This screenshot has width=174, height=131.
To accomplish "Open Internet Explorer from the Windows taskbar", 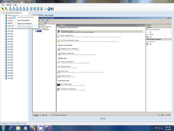I will pyautogui.click(x=11, y=128).
